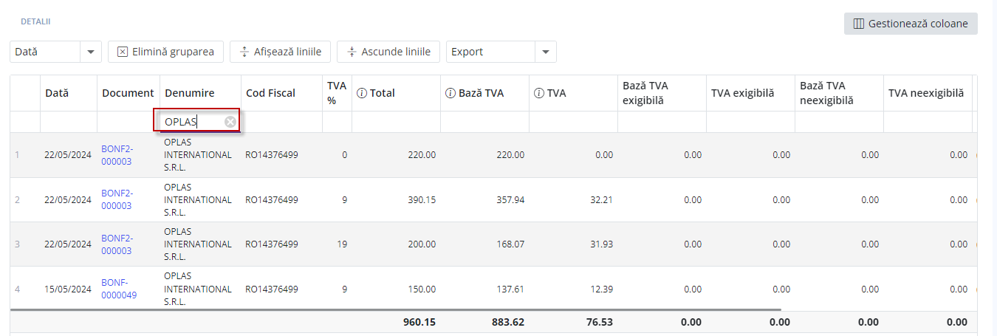The image size is (997, 336).
Task: Click the expand icon in Afișează liniile
Action: [244, 52]
